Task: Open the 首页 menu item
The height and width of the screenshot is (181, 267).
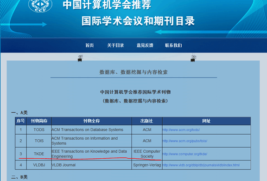Action: (x=89, y=45)
